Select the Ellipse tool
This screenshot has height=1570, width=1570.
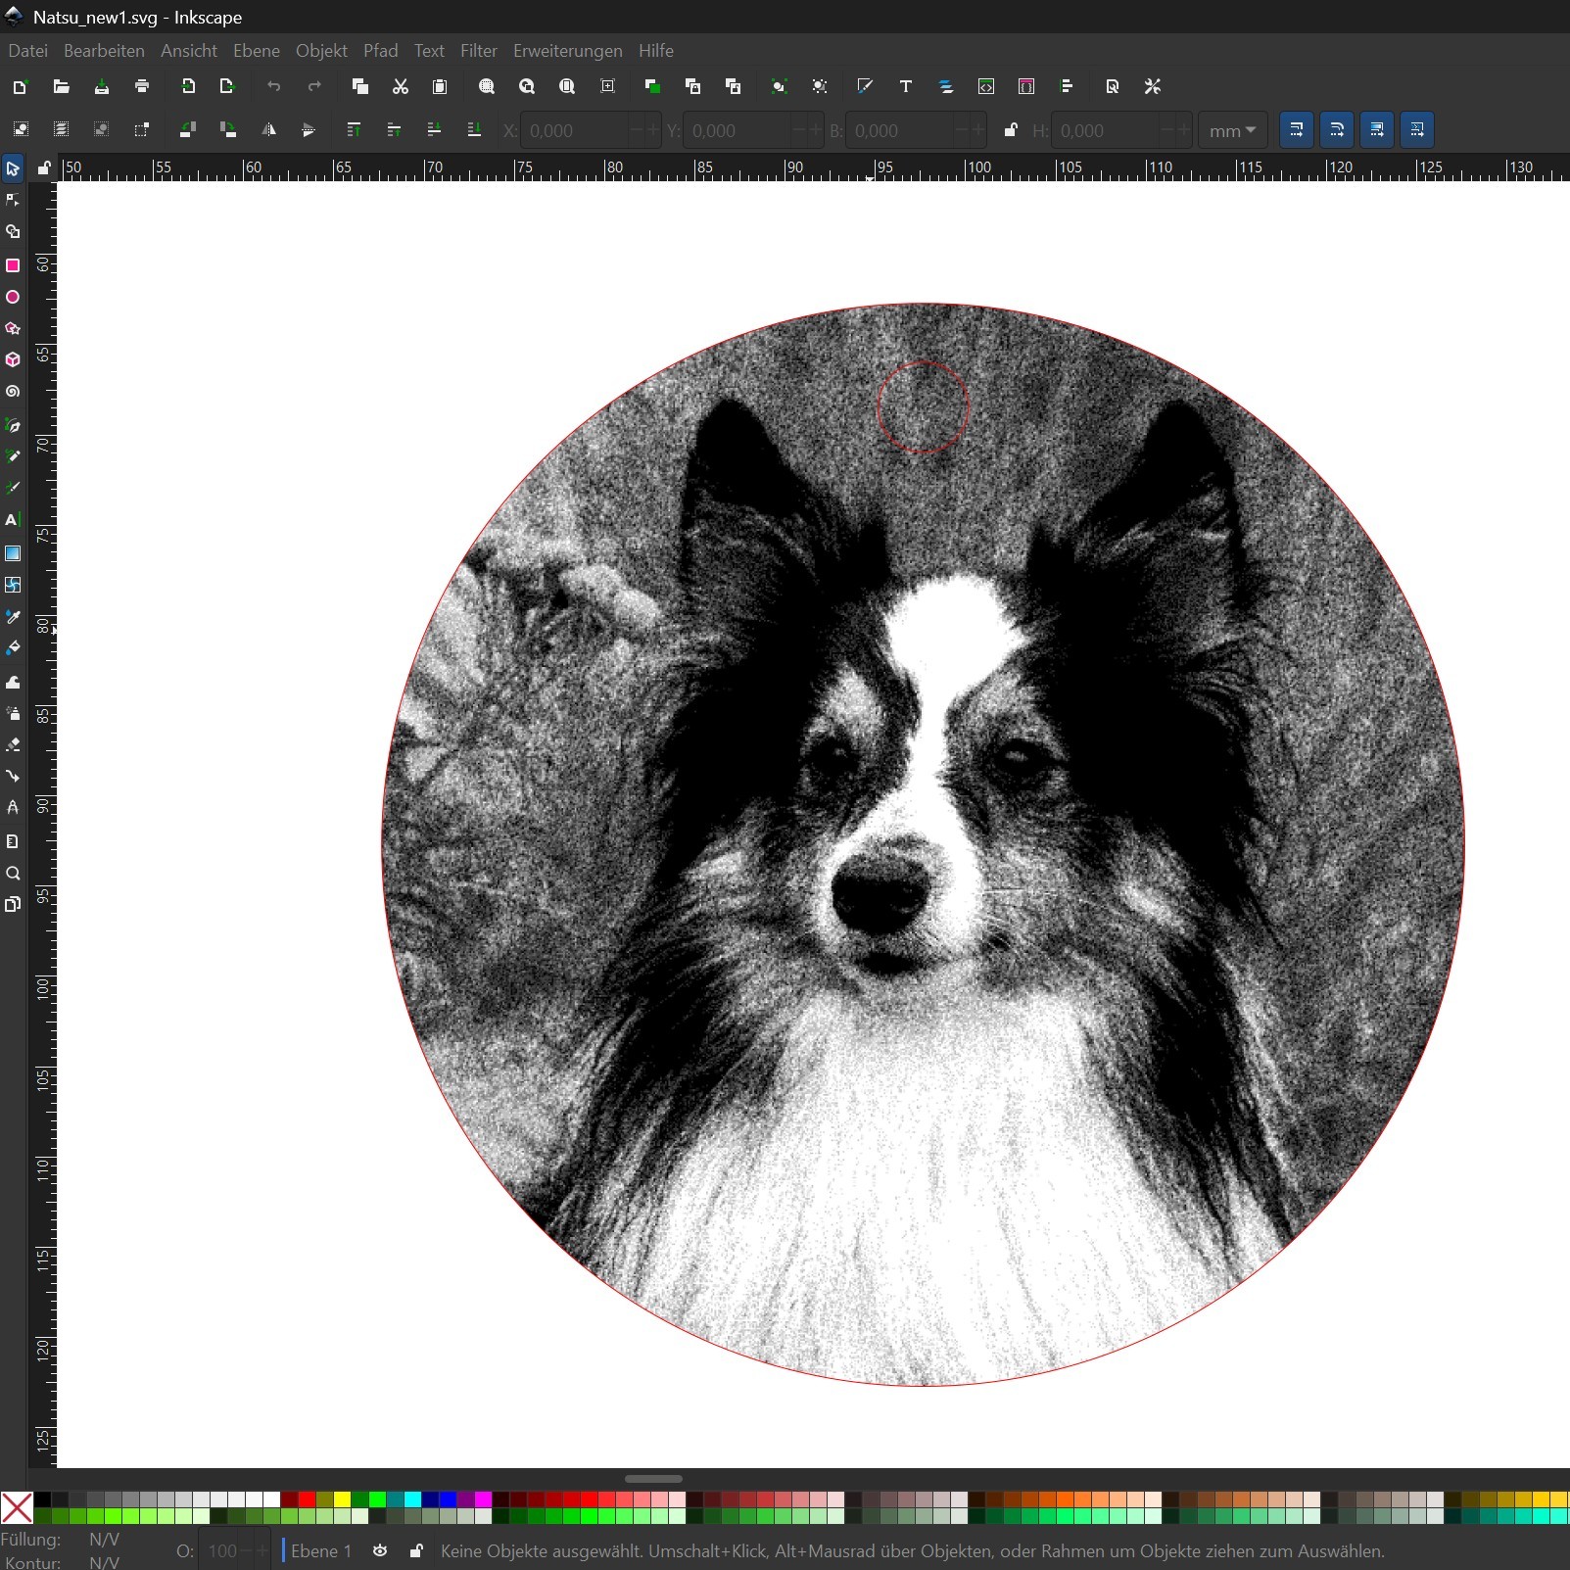point(13,297)
